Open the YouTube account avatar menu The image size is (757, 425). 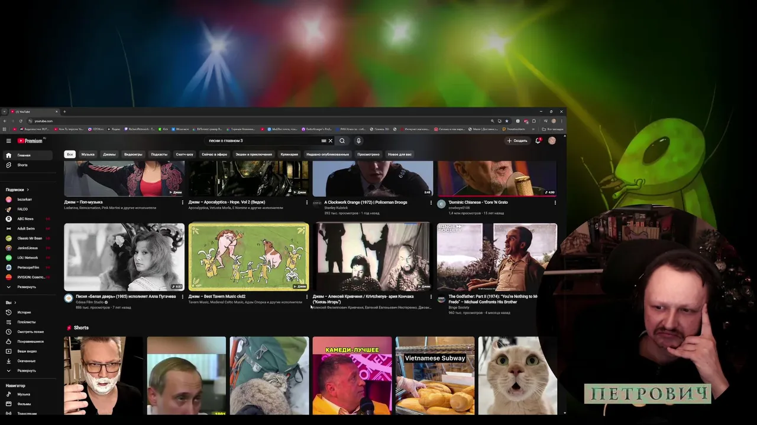pyautogui.click(x=552, y=140)
